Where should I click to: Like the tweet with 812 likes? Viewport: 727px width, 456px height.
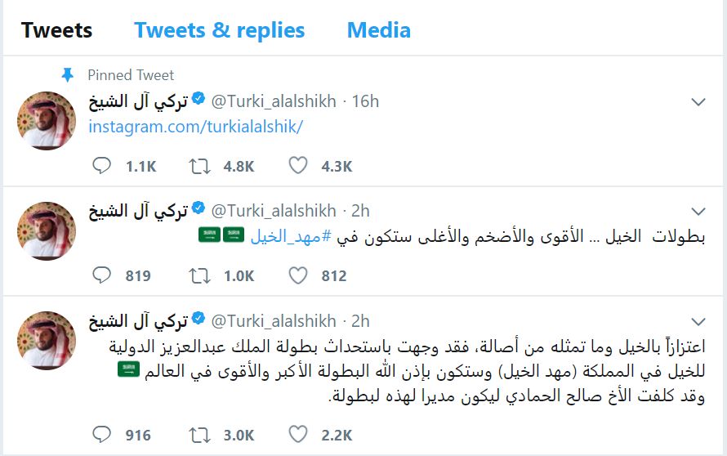[298, 276]
